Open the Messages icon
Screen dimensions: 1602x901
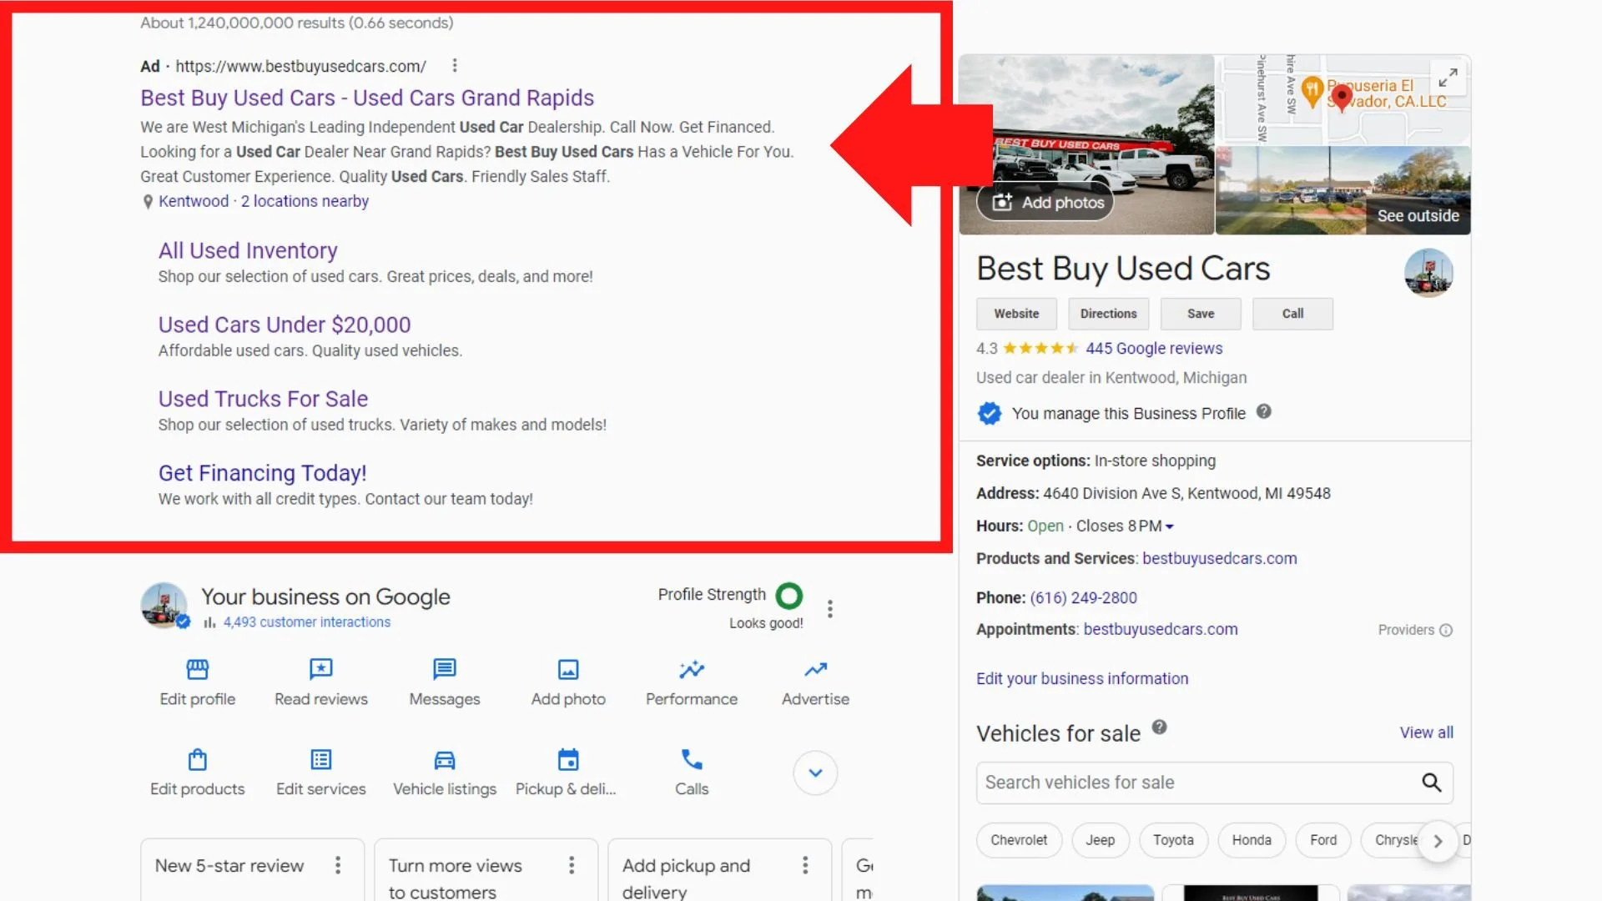(x=444, y=669)
